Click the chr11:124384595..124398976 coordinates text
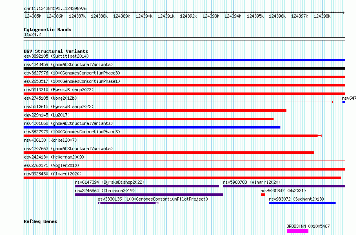 tap(55, 8)
